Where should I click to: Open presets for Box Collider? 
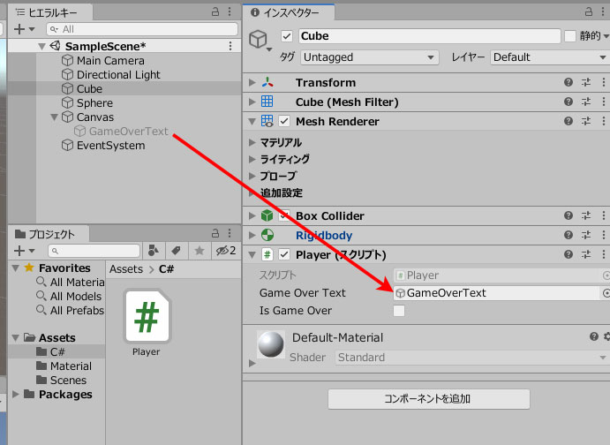(x=586, y=215)
